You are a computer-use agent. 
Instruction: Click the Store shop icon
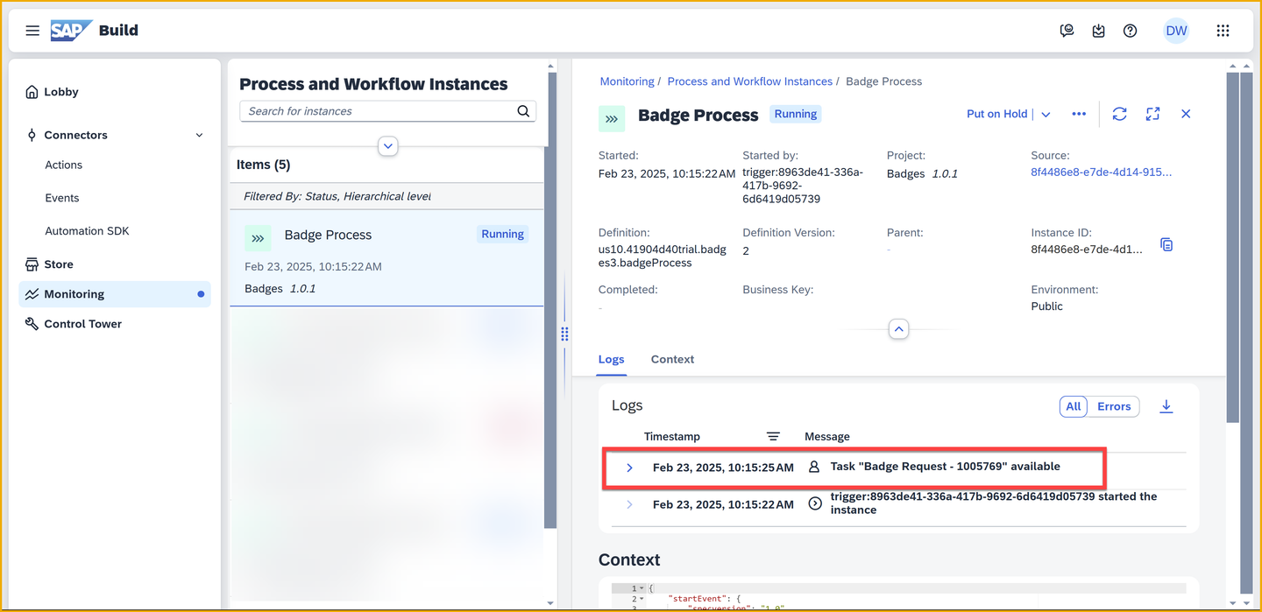(x=32, y=264)
